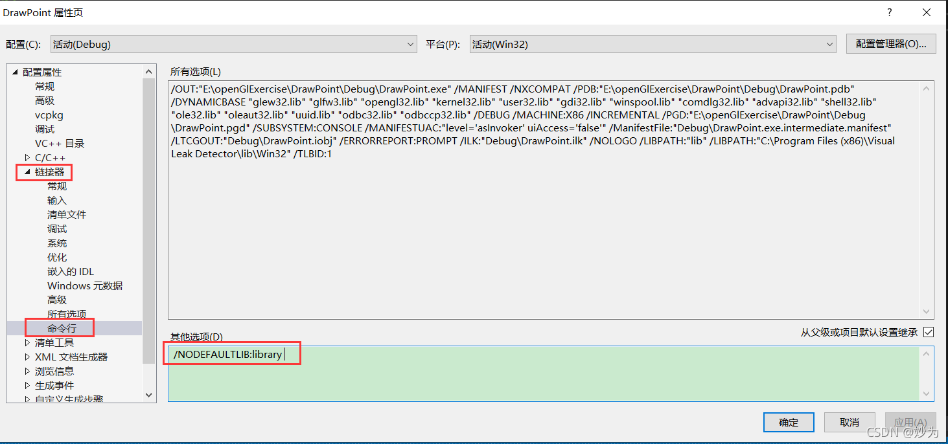Viewport: 948px width, 444px height.
Task: Click 所有选项 box scroll up arrow
Action: [927, 88]
